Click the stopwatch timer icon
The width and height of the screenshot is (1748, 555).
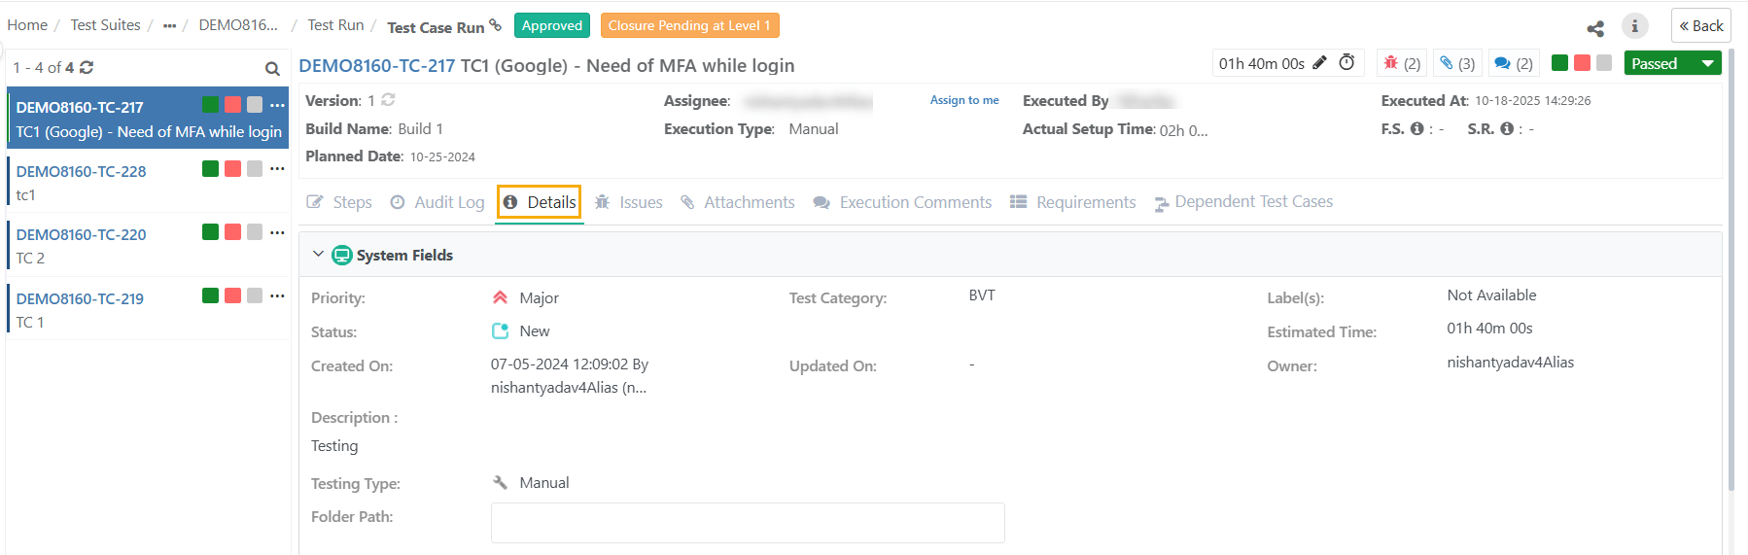tap(1346, 63)
